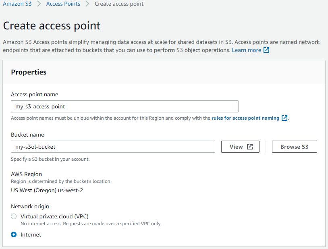Click the Create access point breadcrumb text
The image size is (328, 249).
point(119,4)
